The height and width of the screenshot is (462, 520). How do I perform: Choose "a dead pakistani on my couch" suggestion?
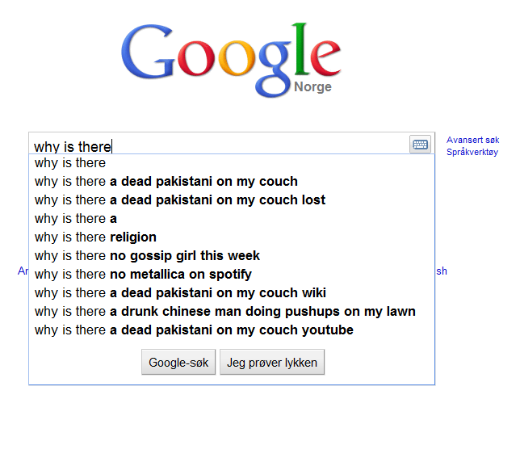coord(232,182)
